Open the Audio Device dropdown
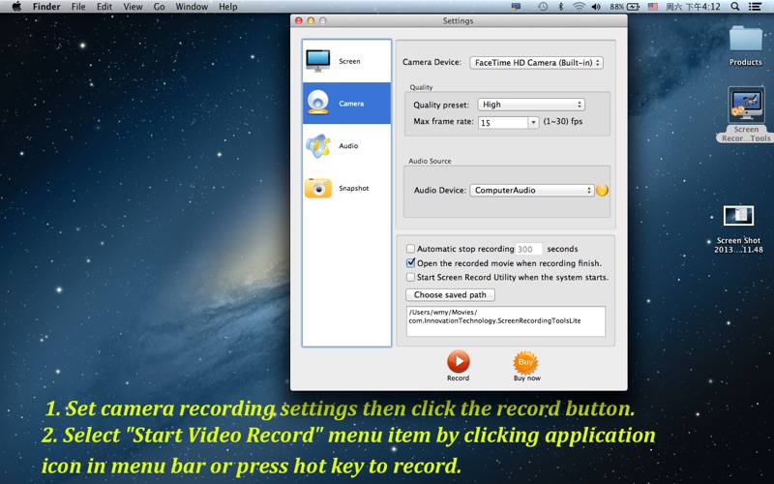The width and height of the screenshot is (774, 484). click(531, 190)
